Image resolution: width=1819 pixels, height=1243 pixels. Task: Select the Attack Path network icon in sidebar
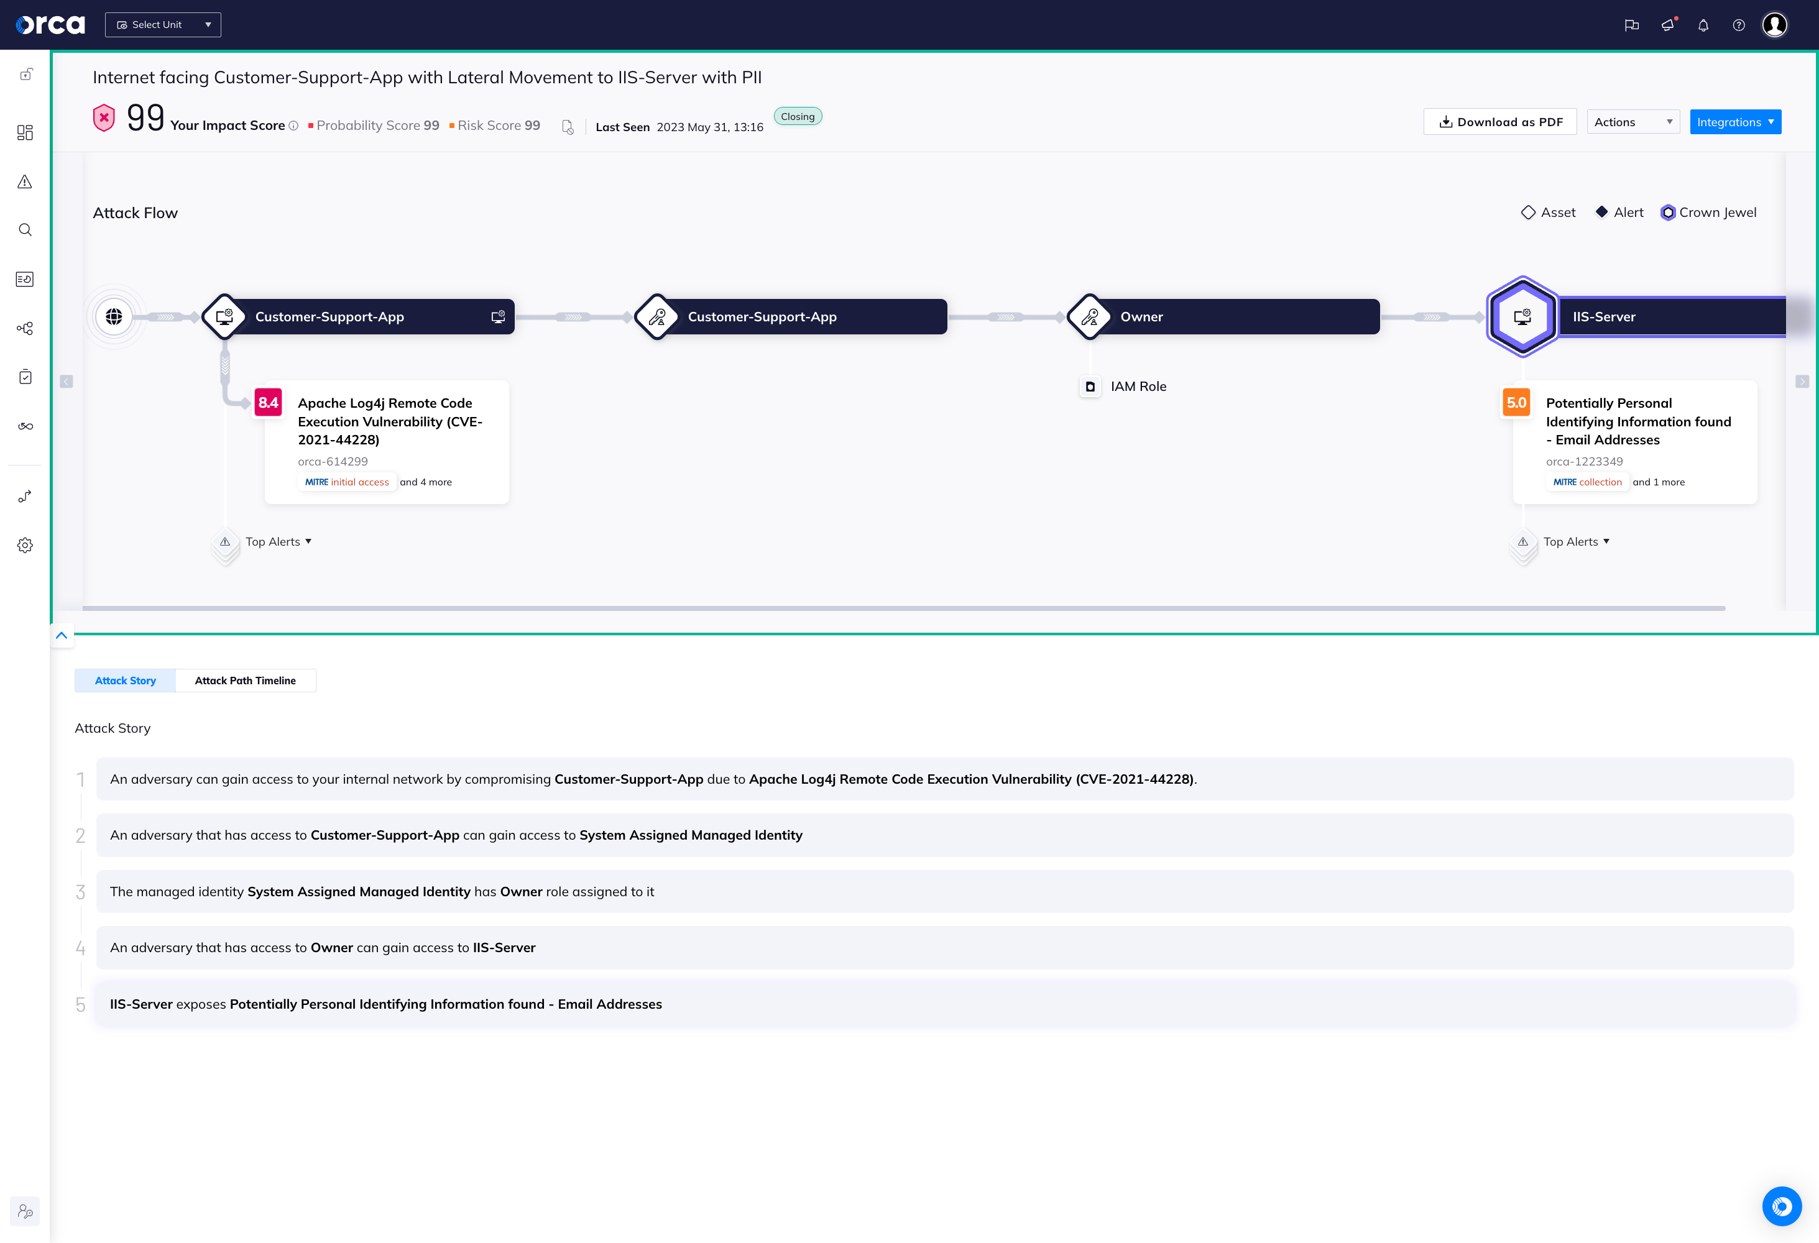point(24,329)
